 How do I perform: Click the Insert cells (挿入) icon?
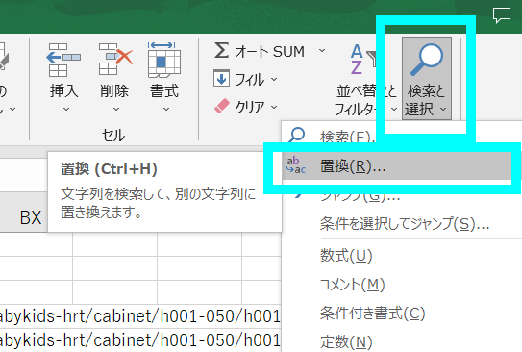63,60
